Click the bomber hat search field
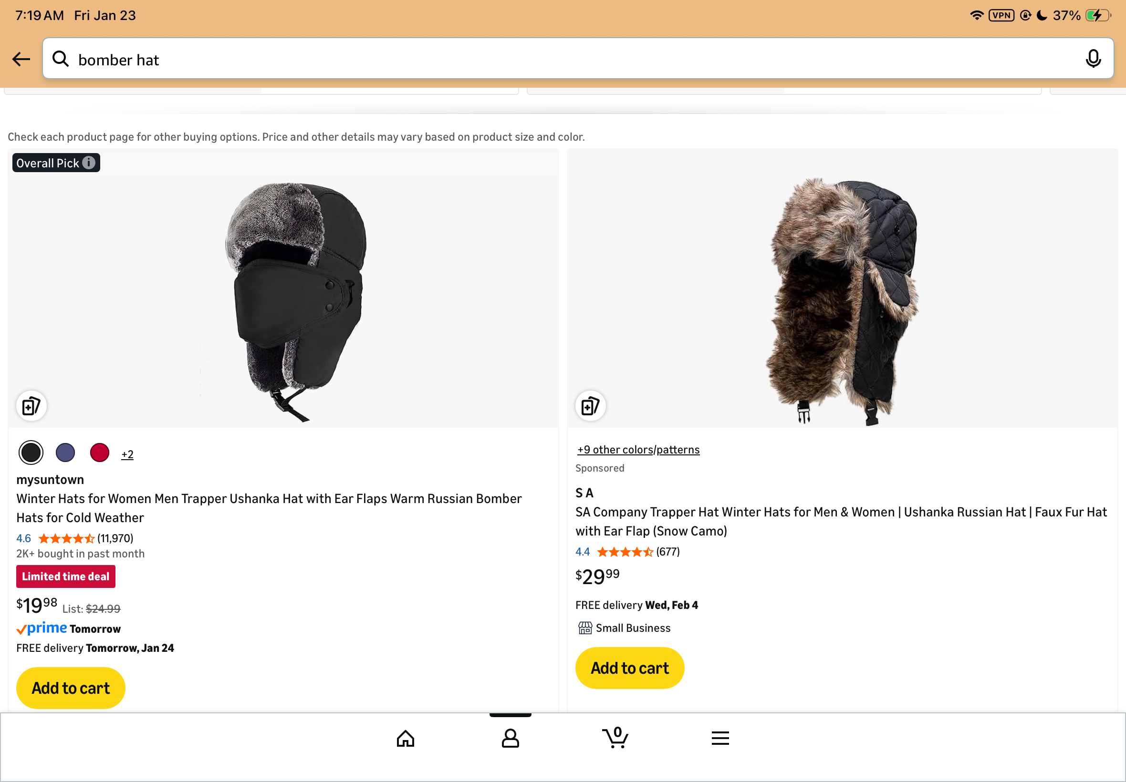The width and height of the screenshot is (1126, 782). pyautogui.click(x=564, y=59)
